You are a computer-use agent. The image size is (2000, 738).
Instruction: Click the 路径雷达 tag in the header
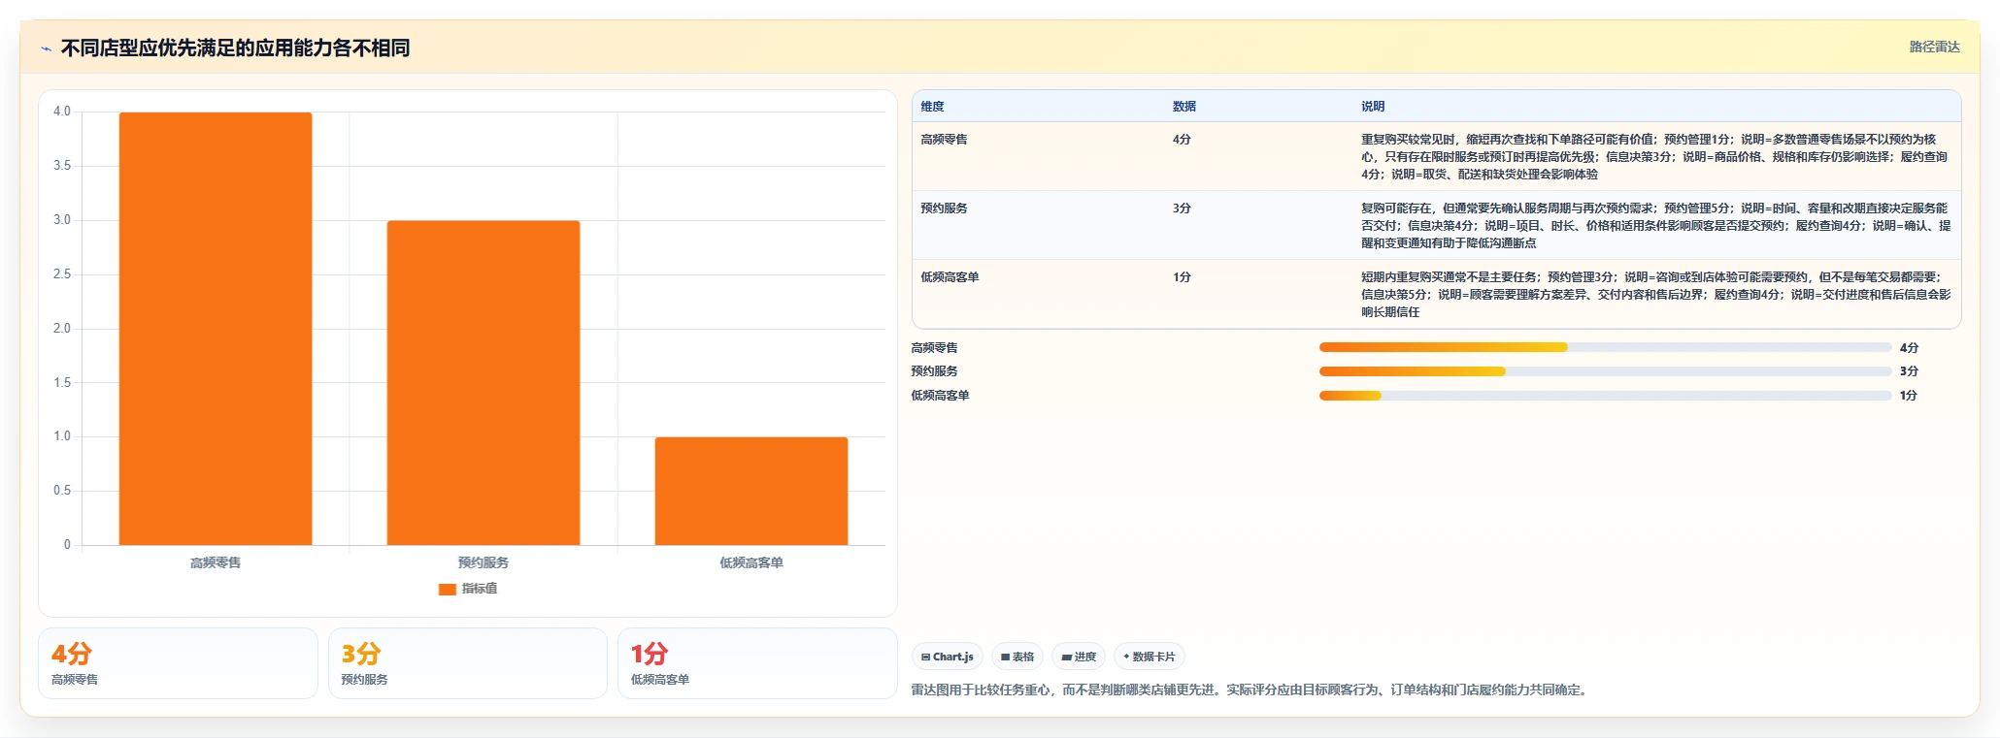pyautogui.click(x=1934, y=47)
